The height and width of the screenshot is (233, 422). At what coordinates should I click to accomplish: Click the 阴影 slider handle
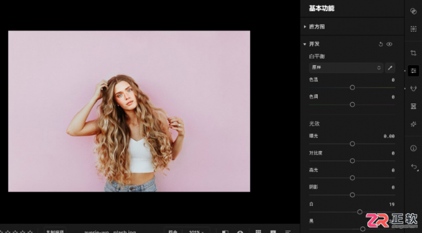click(352, 195)
